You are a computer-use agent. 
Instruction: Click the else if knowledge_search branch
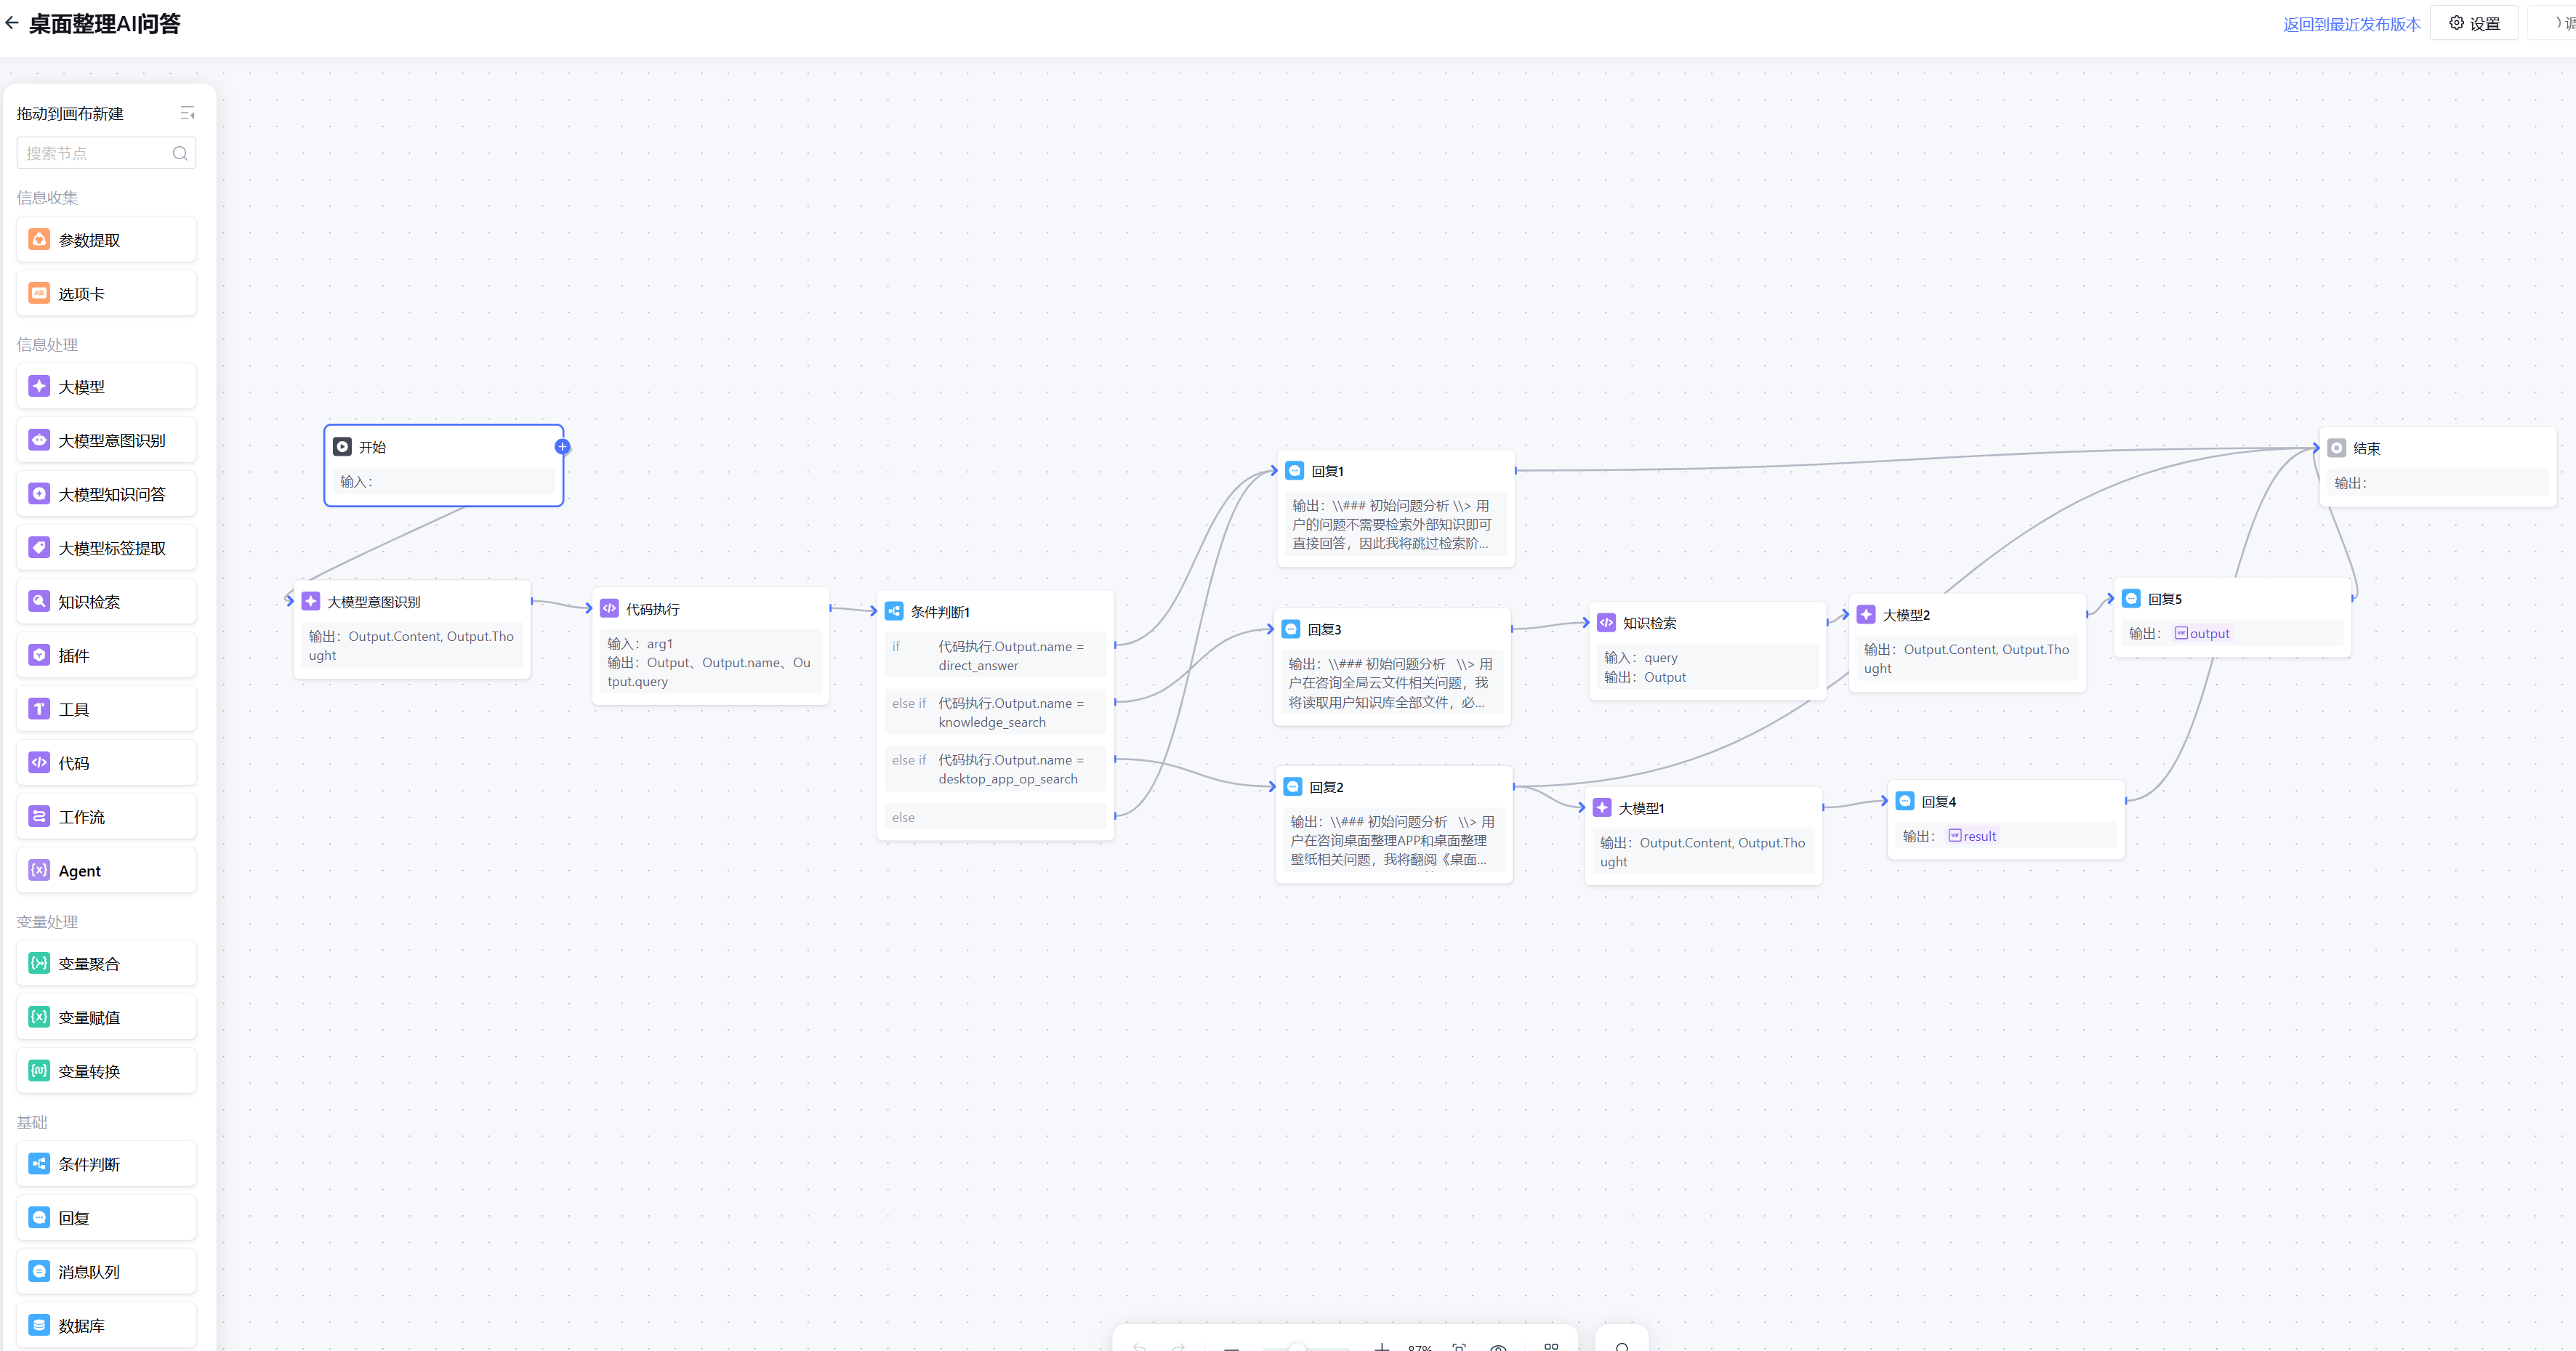click(x=994, y=712)
